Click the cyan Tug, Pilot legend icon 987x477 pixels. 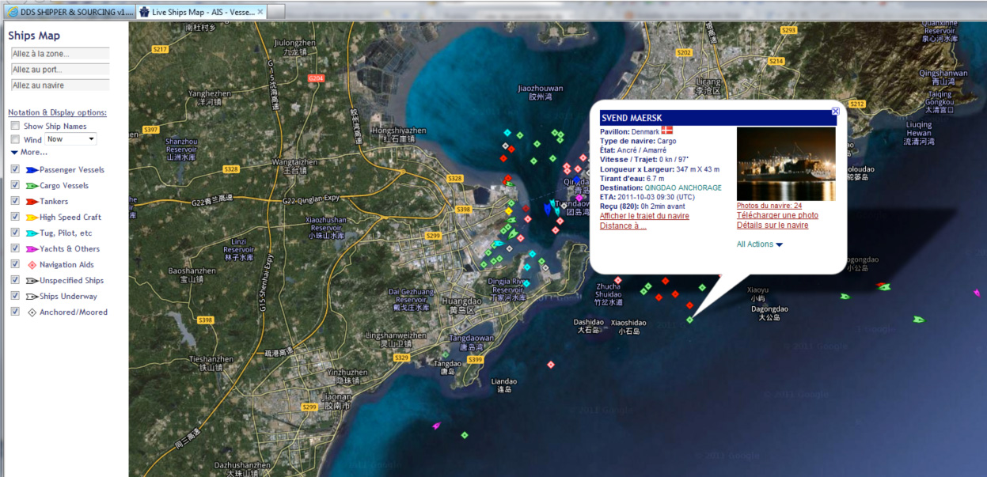point(32,233)
